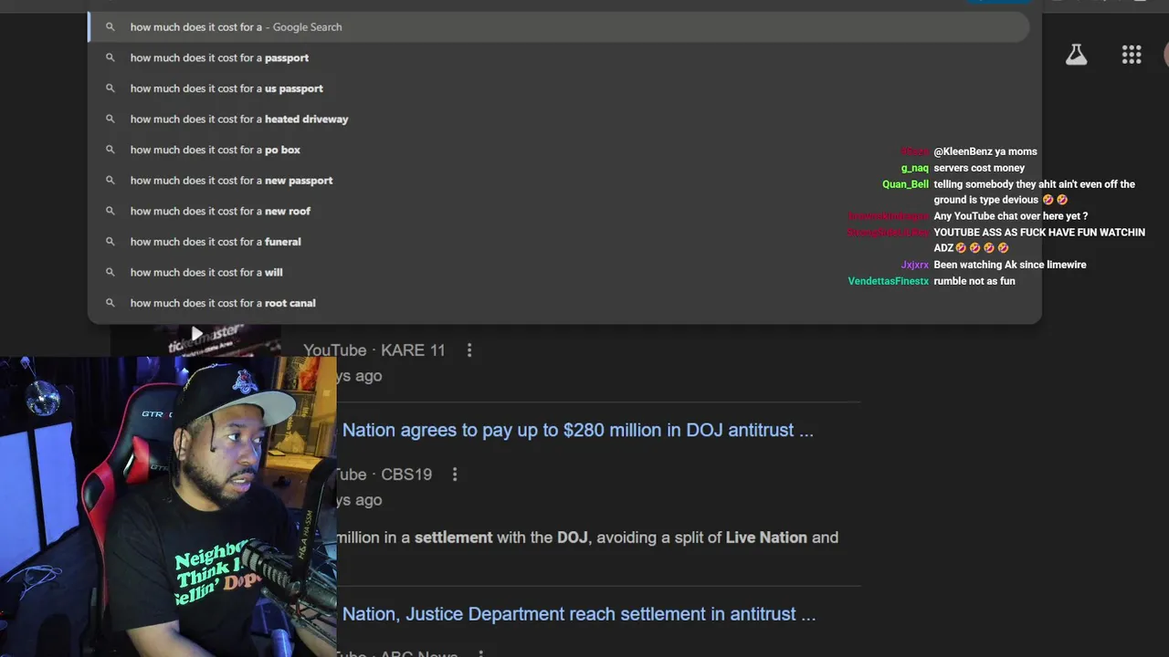1169x657 pixels.
Task: Open the '$280 million in DOJ antitrust' result
Action: (577, 430)
